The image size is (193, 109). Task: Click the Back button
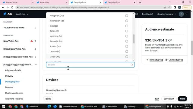48,99
